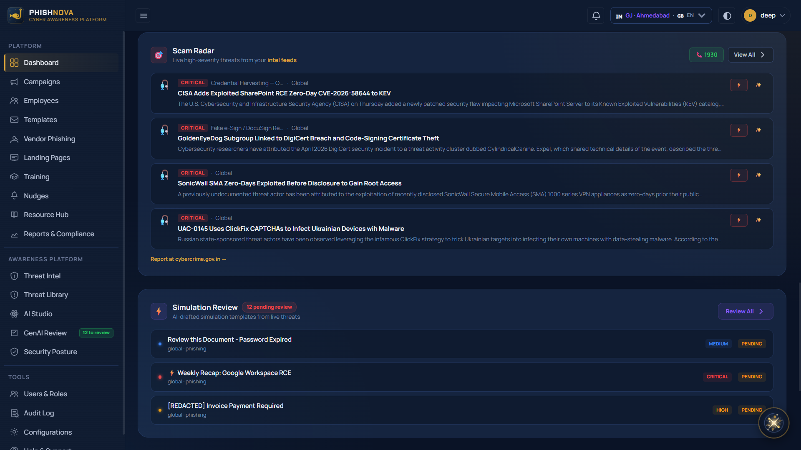Click Fake e-Sign / DocuSign category tag
Viewport: 801px width, 450px height.
pyautogui.click(x=247, y=128)
